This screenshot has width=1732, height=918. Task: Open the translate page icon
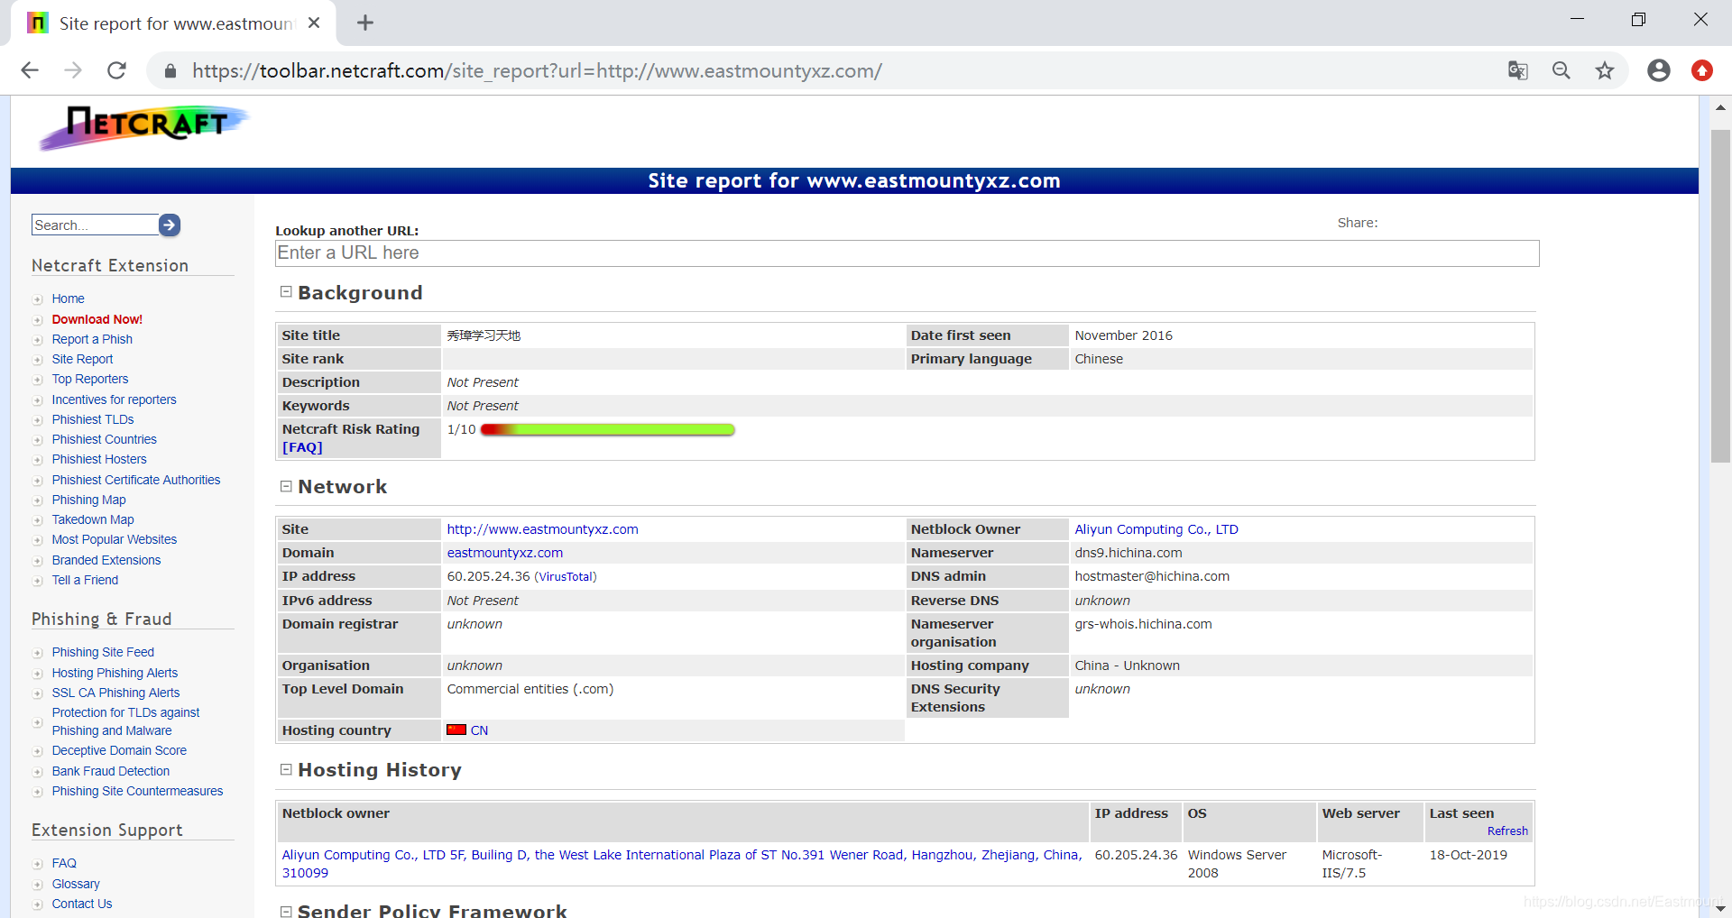[x=1518, y=70]
